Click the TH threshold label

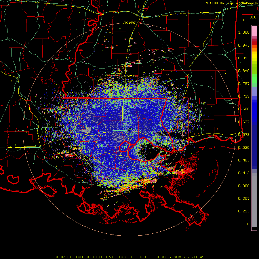247,224
